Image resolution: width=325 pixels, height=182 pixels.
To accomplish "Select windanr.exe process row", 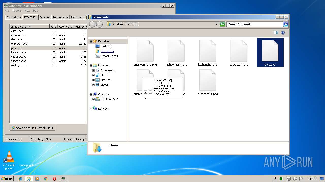I will pos(48,61).
